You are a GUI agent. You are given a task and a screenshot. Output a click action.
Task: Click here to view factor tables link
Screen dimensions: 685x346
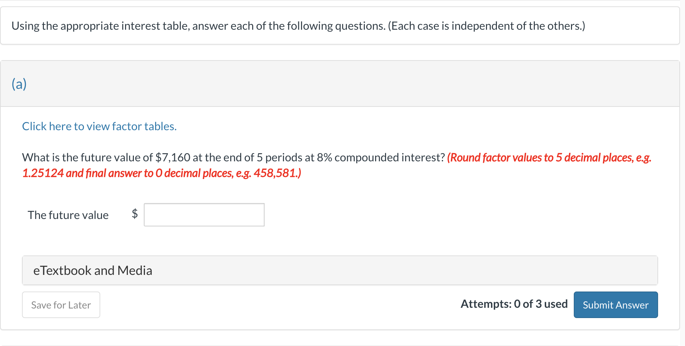tap(99, 126)
